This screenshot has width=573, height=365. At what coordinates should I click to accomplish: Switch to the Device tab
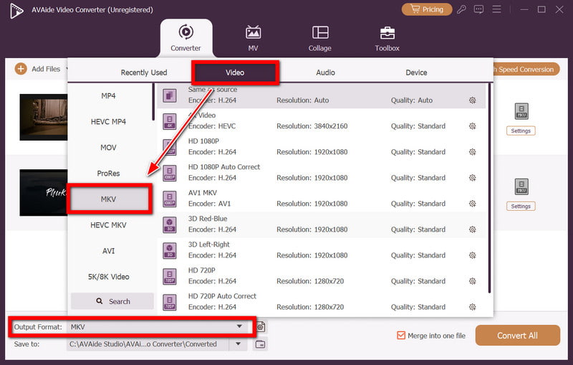click(x=416, y=72)
